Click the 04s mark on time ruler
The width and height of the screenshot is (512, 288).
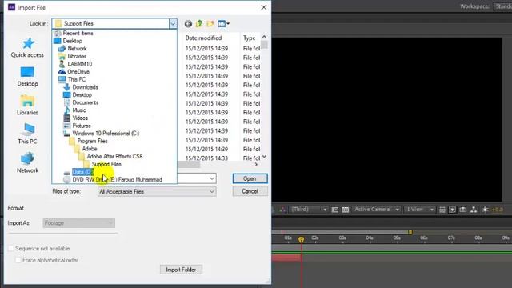370,238
